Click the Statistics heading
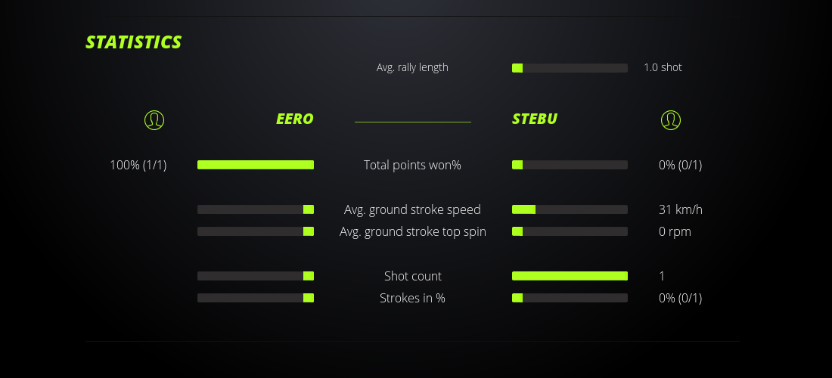Viewport: 832px width, 378px height. [134, 42]
